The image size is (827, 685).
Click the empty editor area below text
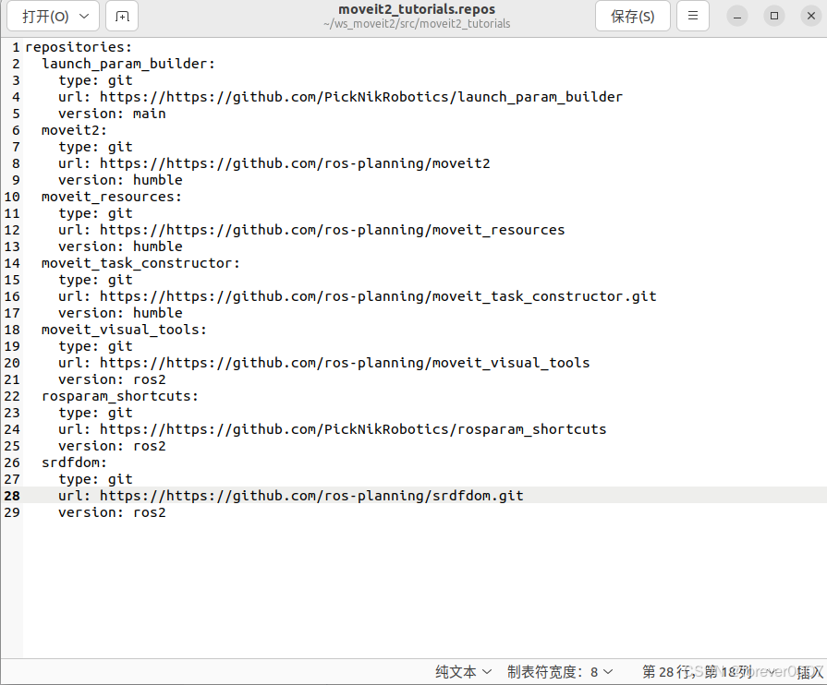tap(422, 590)
